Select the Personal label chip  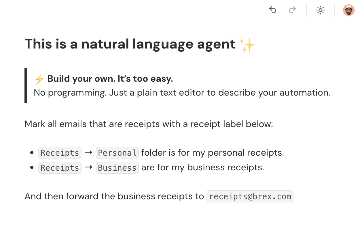[x=117, y=153]
